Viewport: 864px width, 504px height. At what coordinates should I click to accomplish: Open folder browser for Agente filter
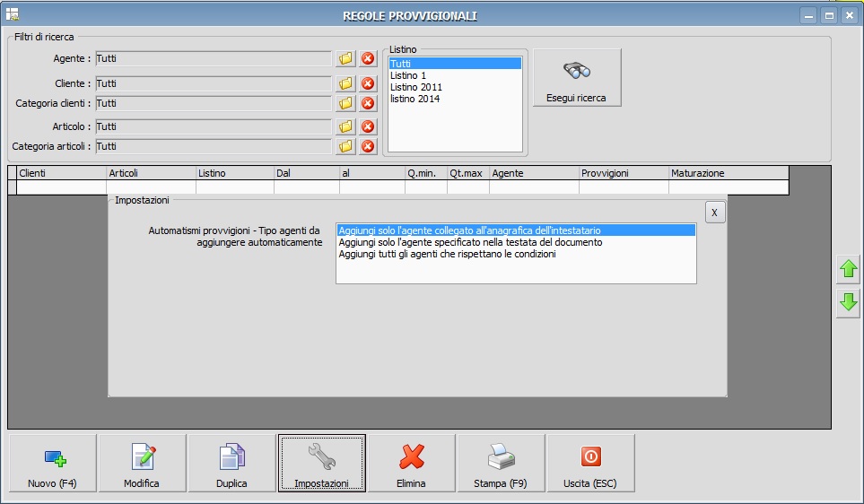[x=345, y=58]
